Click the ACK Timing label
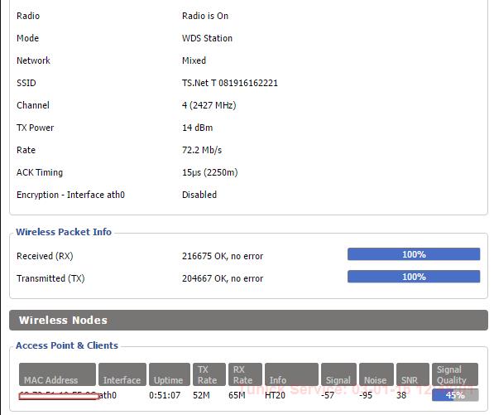The width and height of the screenshot is (494, 415). coord(40,172)
